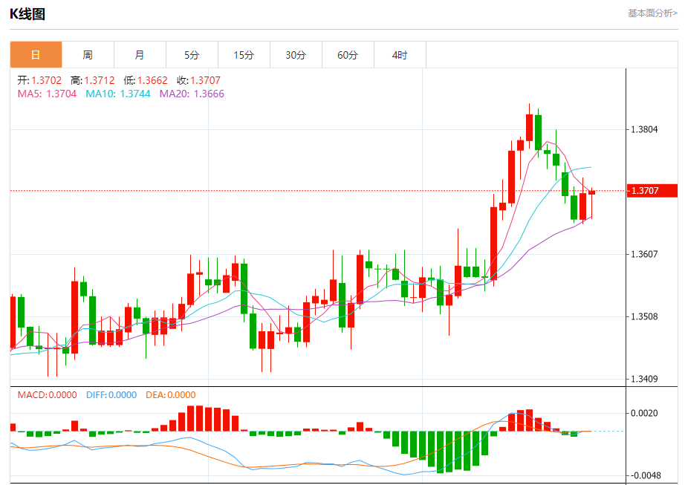This screenshot has height=485, width=685.
Task: Click the latest candlestick at the red price line
Action: click(592, 192)
